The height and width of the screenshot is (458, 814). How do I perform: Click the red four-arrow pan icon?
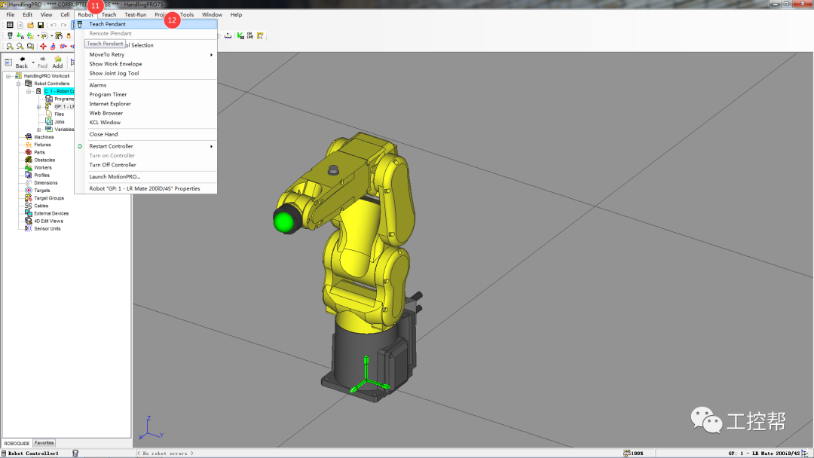point(43,46)
